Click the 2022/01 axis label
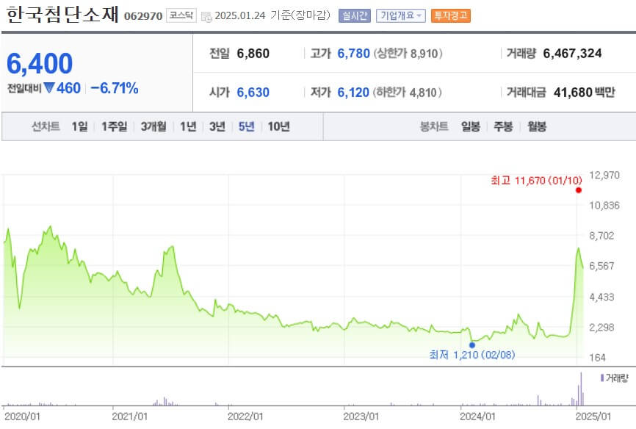636x429 pixels. (245, 417)
